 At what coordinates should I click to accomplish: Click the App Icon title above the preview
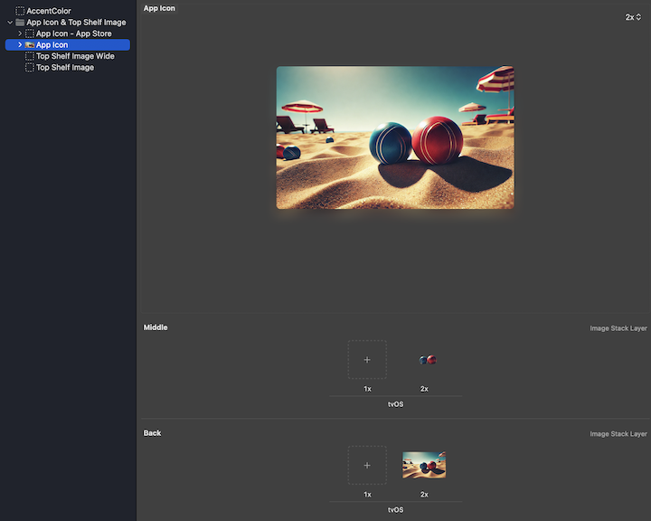159,8
